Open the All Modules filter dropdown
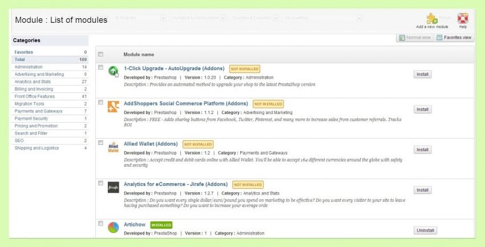485x247 pixels. pyautogui.click(x=139, y=18)
